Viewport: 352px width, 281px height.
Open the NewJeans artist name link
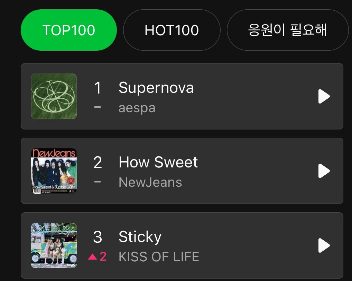(150, 183)
